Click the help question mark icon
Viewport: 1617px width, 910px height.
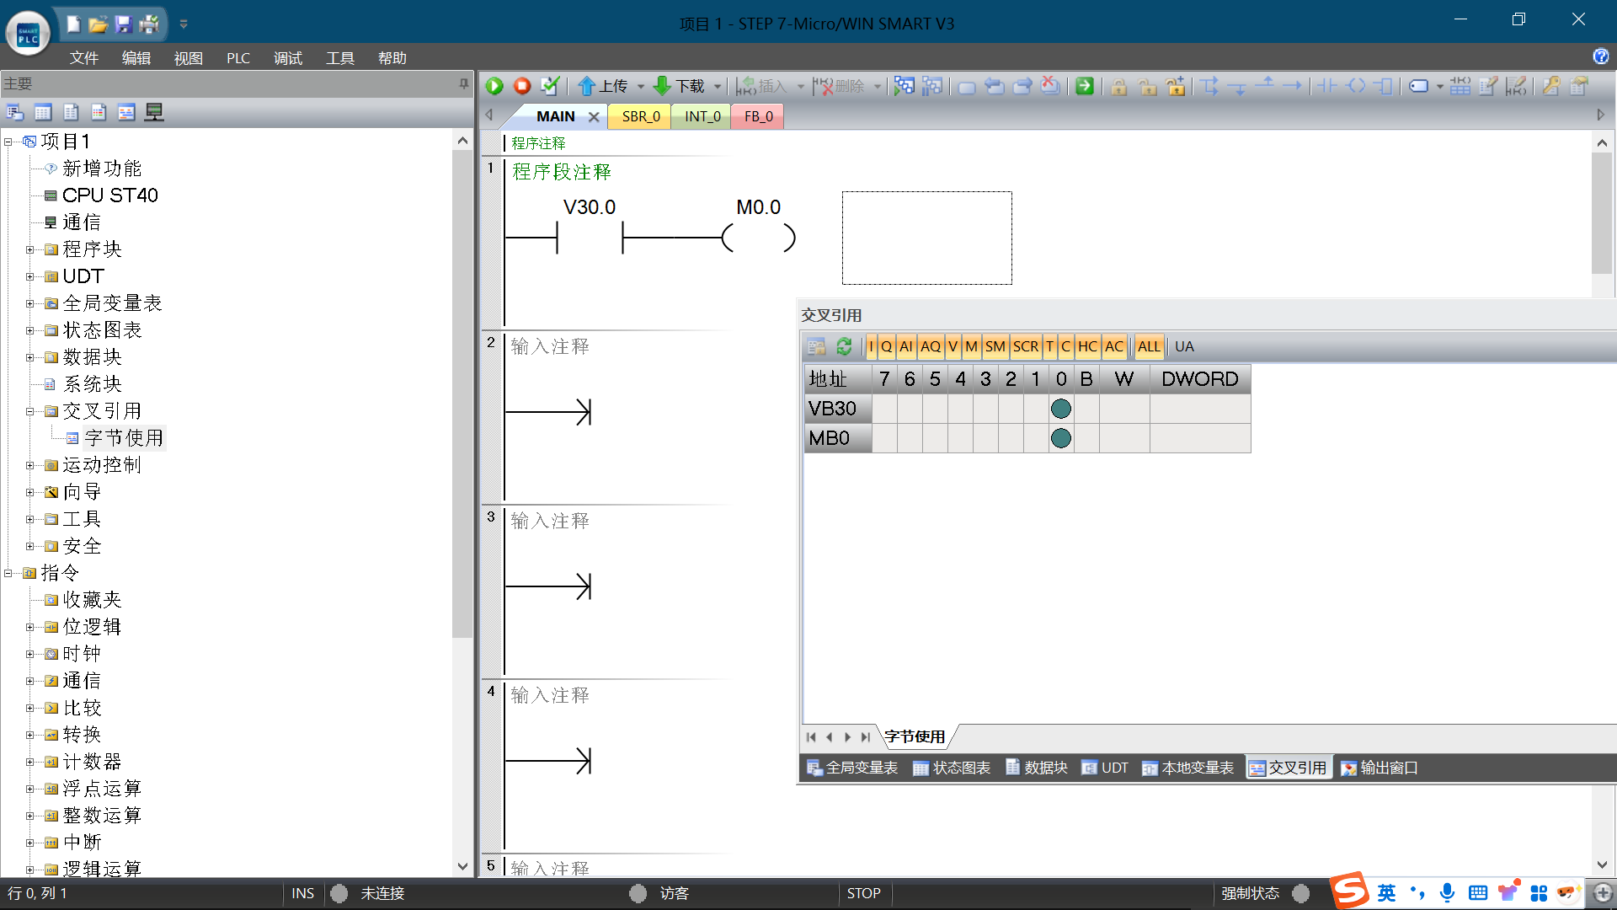coord(1600,56)
